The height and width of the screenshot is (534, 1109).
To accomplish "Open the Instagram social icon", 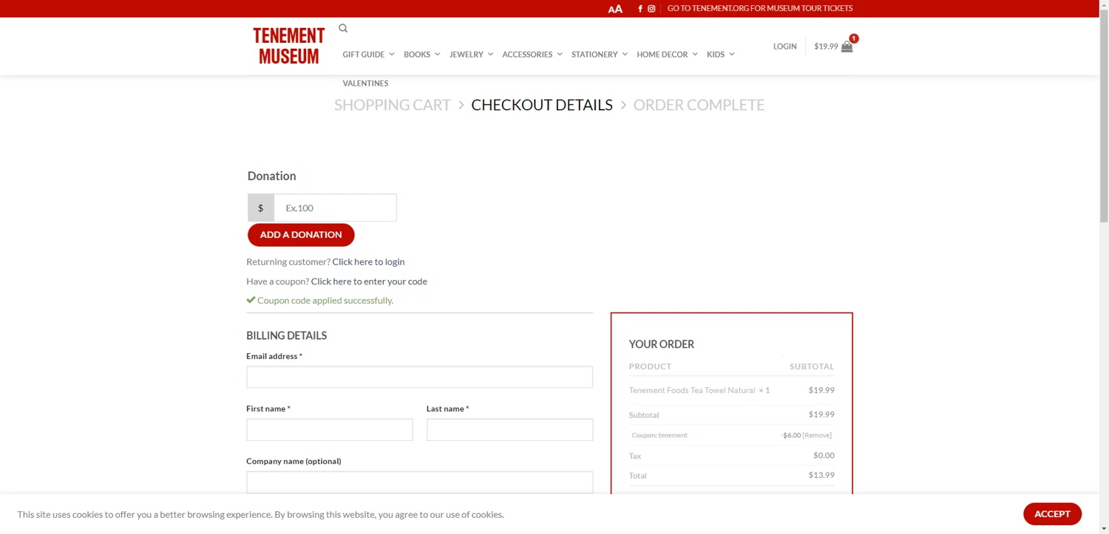I will pos(651,9).
